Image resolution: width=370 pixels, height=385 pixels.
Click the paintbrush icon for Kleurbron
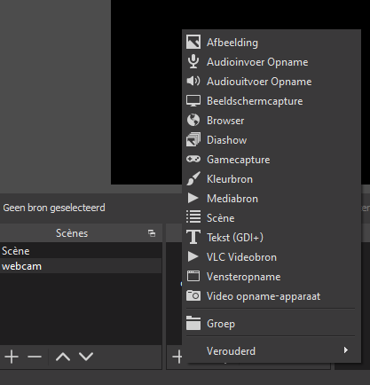(x=193, y=178)
